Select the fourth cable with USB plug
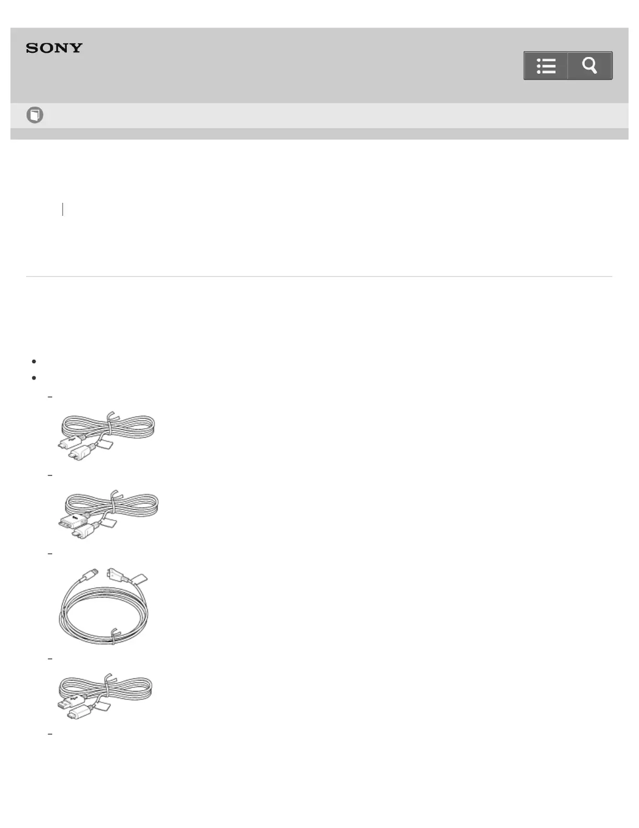 point(105,697)
